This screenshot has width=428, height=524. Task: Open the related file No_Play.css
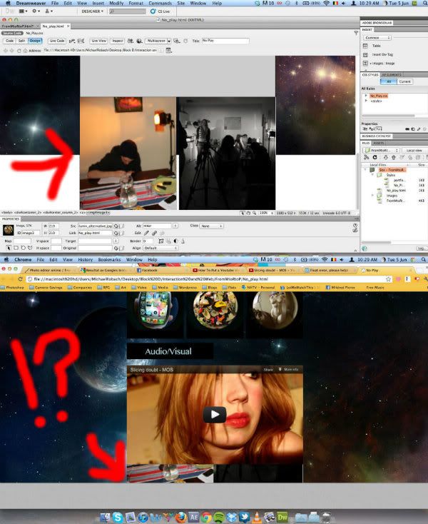pos(34,33)
